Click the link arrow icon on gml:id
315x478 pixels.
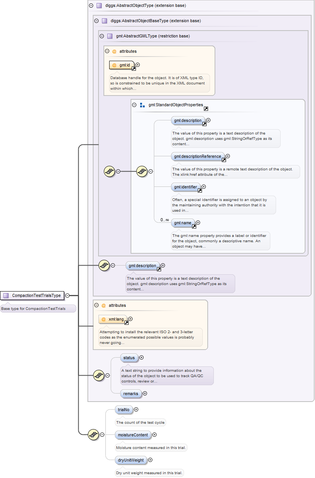[x=134, y=69]
